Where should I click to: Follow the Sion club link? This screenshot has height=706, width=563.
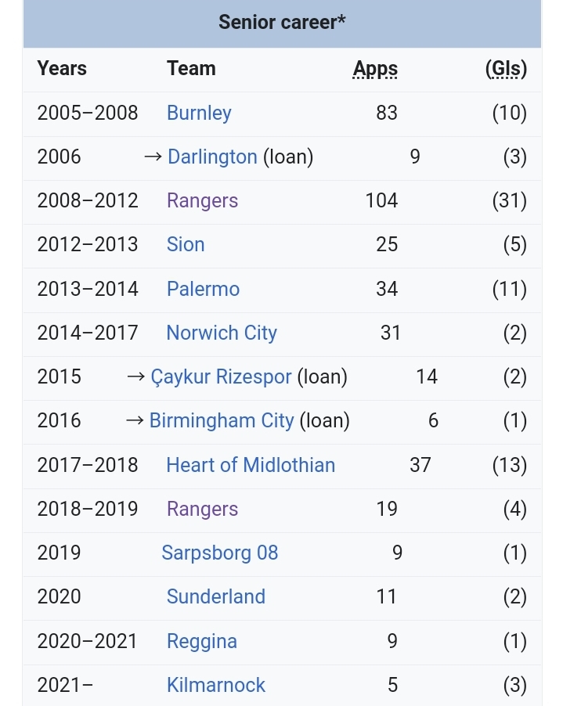(186, 244)
